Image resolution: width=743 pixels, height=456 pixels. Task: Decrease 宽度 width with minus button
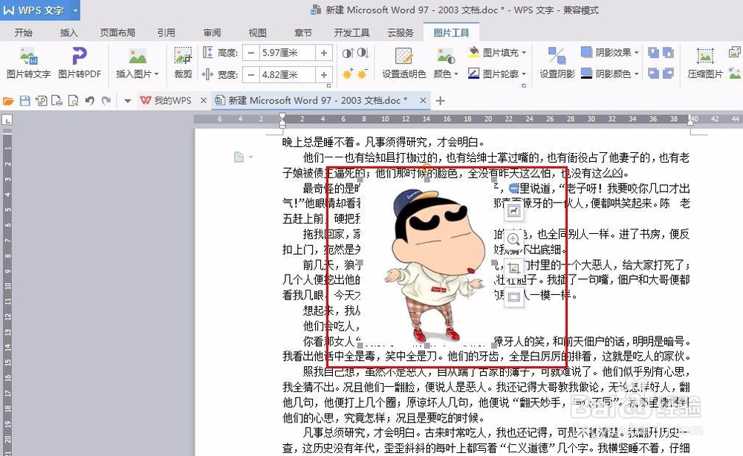251,74
